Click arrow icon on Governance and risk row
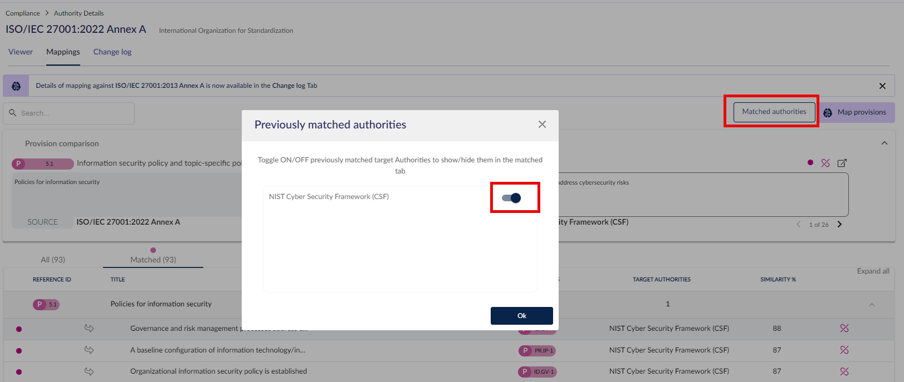The width and height of the screenshot is (904, 382). click(x=89, y=328)
